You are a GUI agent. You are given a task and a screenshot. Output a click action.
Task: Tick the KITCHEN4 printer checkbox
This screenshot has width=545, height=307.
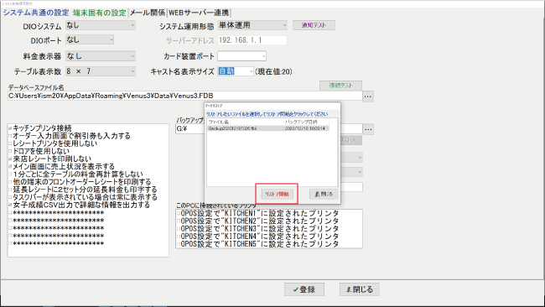click(179, 236)
